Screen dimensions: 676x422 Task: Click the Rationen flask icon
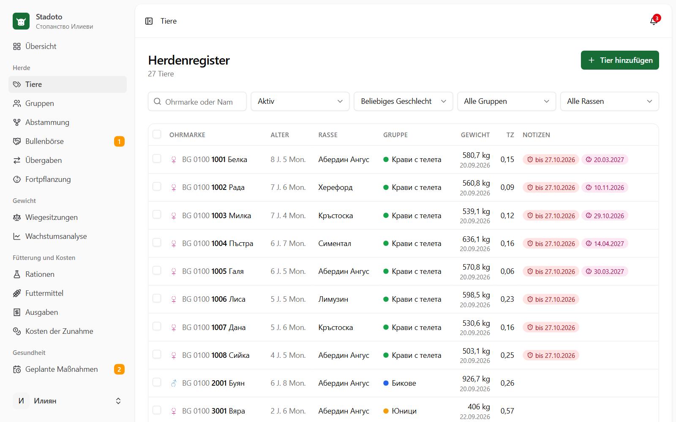[x=17, y=274]
